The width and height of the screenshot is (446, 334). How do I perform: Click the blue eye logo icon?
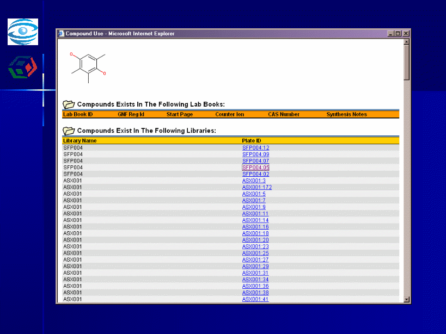[22, 32]
